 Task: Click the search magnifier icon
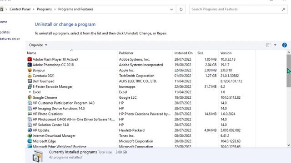click(283, 9)
